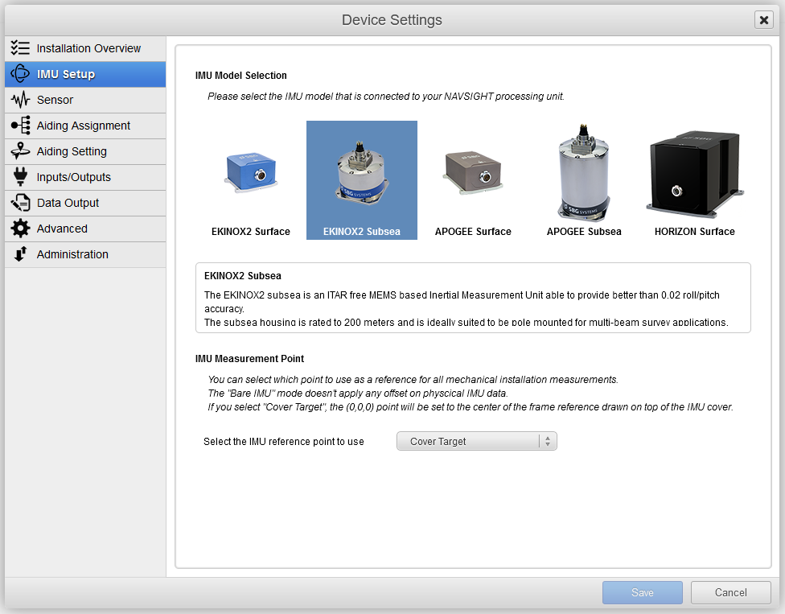Click the reference point dropdown arrows
785x614 pixels.
pyautogui.click(x=548, y=441)
